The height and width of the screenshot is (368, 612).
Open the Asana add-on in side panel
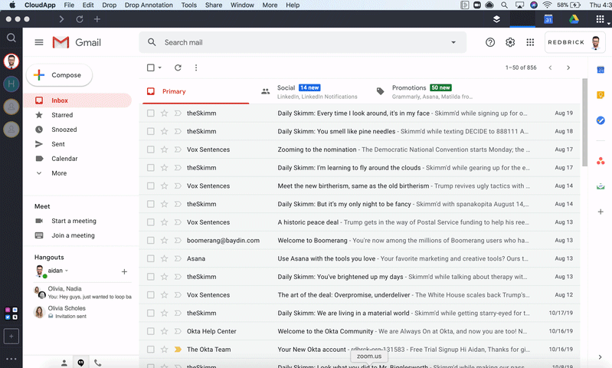601,160
